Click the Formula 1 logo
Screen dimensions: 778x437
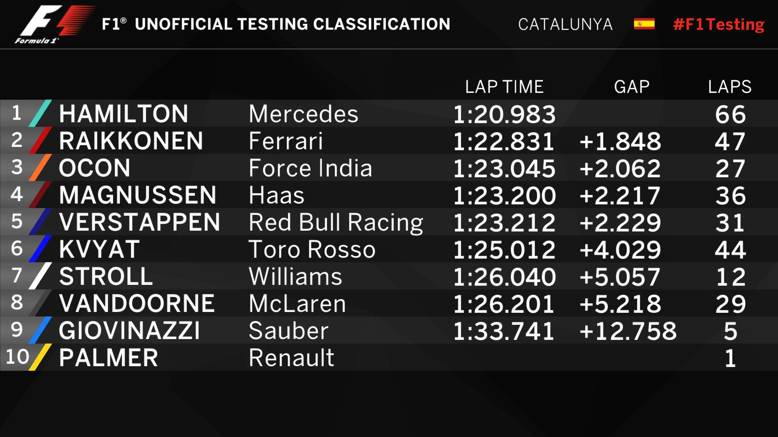click(x=53, y=24)
